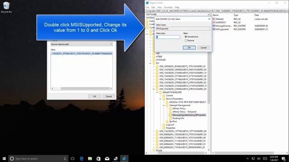Click the taskbar clock showing date
Viewport: 289px width, 162px height.
coord(274,158)
